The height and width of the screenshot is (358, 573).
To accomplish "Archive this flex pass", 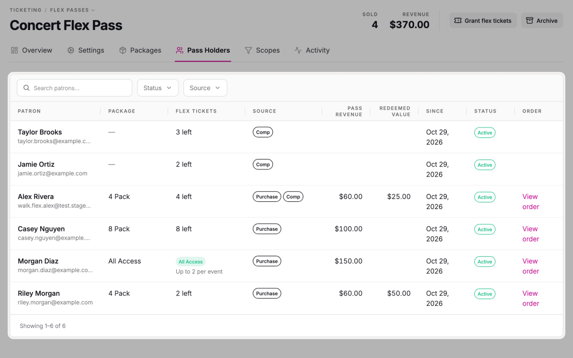I will [542, 21].
